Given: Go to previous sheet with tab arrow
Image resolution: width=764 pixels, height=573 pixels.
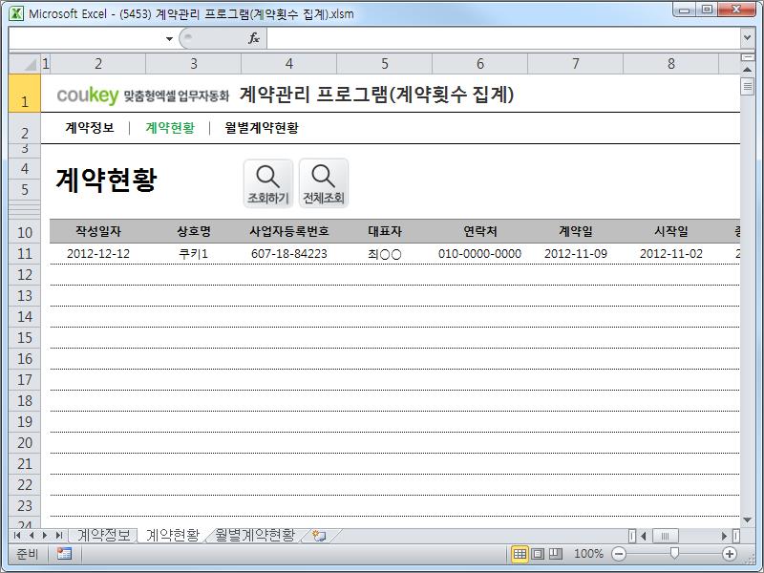Looking at the screenshot, I should [x=32, y=536].
